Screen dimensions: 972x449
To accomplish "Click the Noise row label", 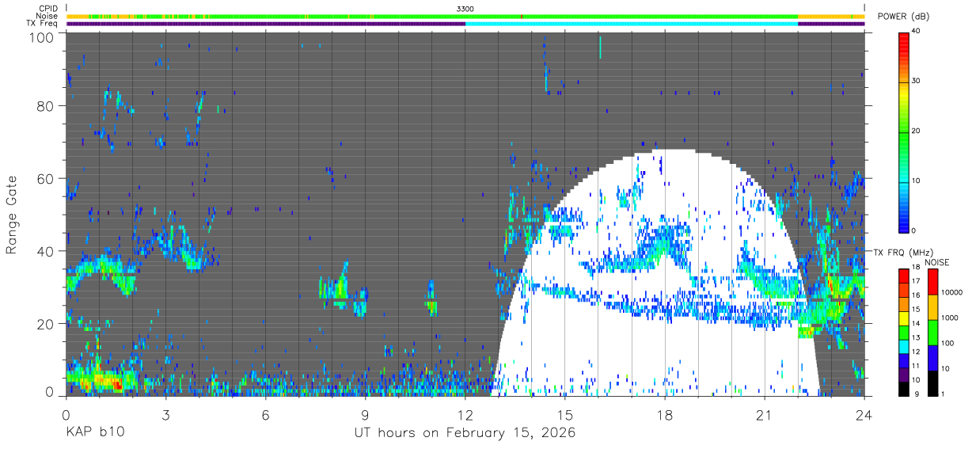I will (47, 16).
